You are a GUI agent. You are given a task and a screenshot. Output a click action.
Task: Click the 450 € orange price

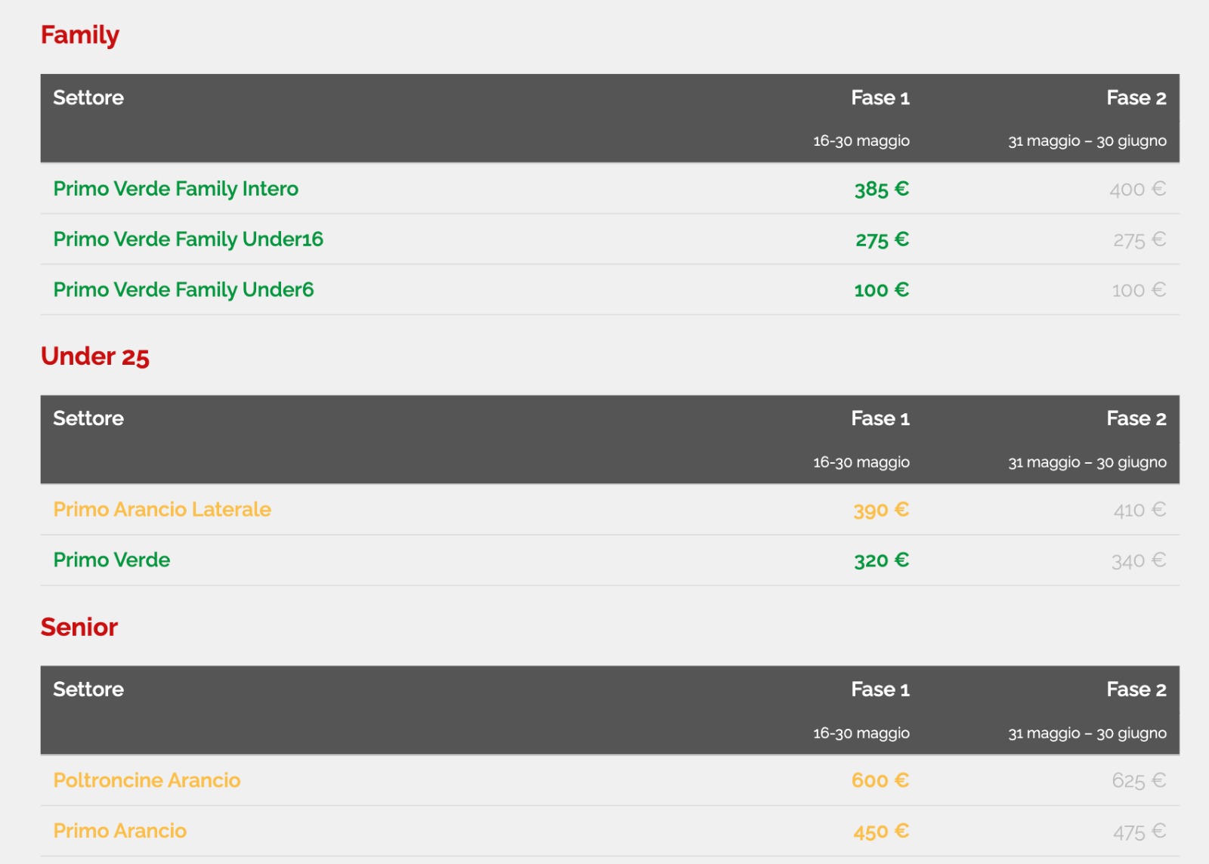[x=881, y=831]
